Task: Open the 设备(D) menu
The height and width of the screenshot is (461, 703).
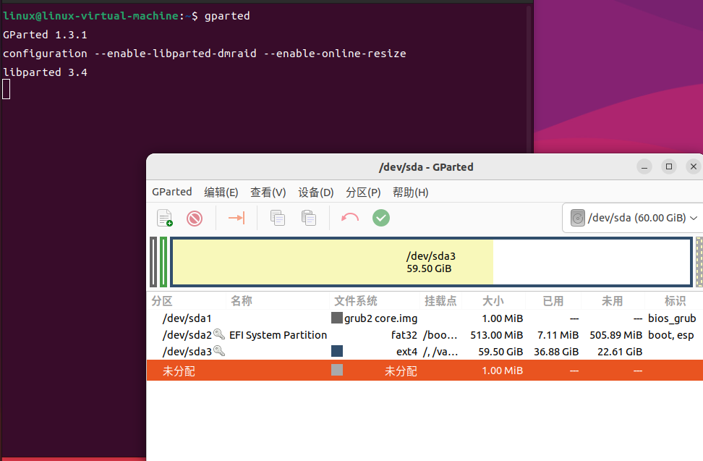Action: [x=316, y=192]
